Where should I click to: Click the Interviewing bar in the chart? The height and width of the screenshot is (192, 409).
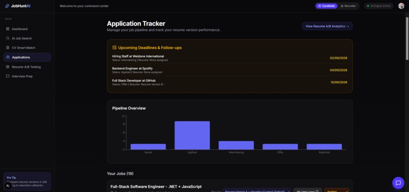(x=236, y=145)
